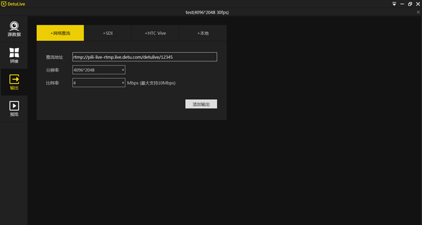Image resolution: width=422 pixels, height=225 pixels.
Task: Open the 拼接 stitching panel
Action: pyautogui.click(x=14, y=55)
